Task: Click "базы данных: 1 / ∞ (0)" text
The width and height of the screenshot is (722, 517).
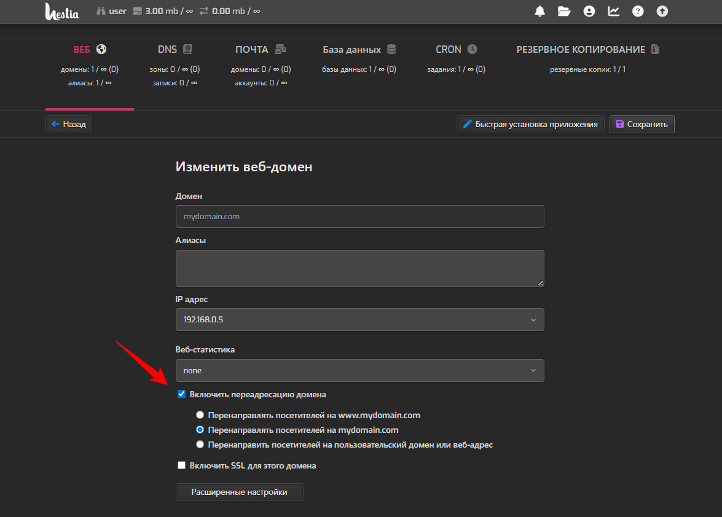Action: (x=359, y=69)
